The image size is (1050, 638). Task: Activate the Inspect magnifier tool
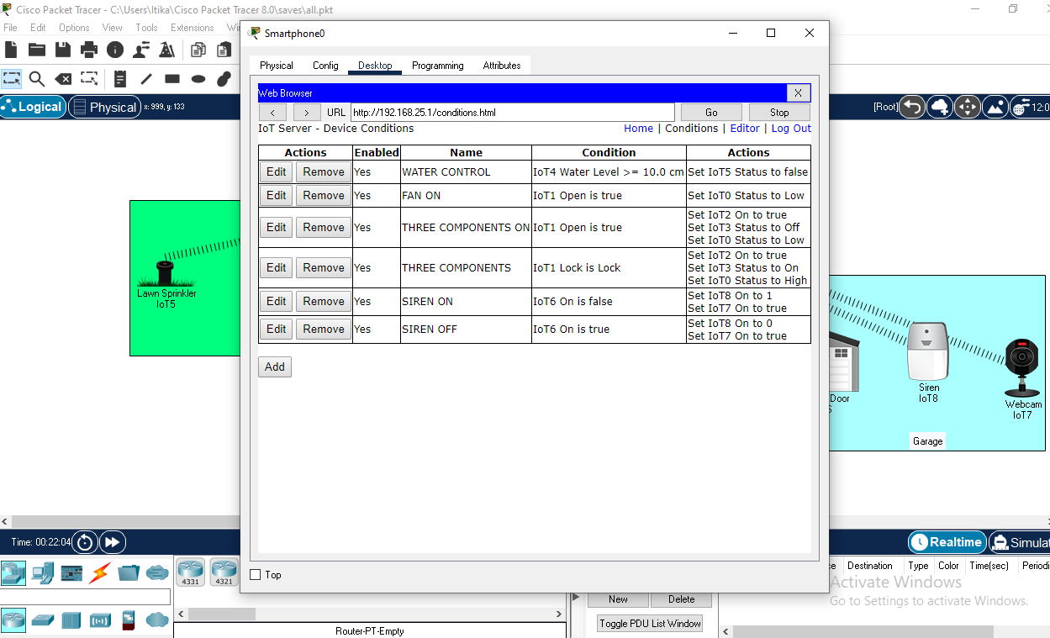[37, 79]
